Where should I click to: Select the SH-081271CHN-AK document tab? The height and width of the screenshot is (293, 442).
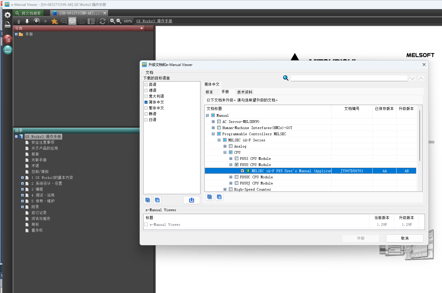pos(79,13)
